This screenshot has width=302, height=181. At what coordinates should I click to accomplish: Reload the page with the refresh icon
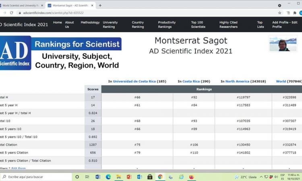12,13
